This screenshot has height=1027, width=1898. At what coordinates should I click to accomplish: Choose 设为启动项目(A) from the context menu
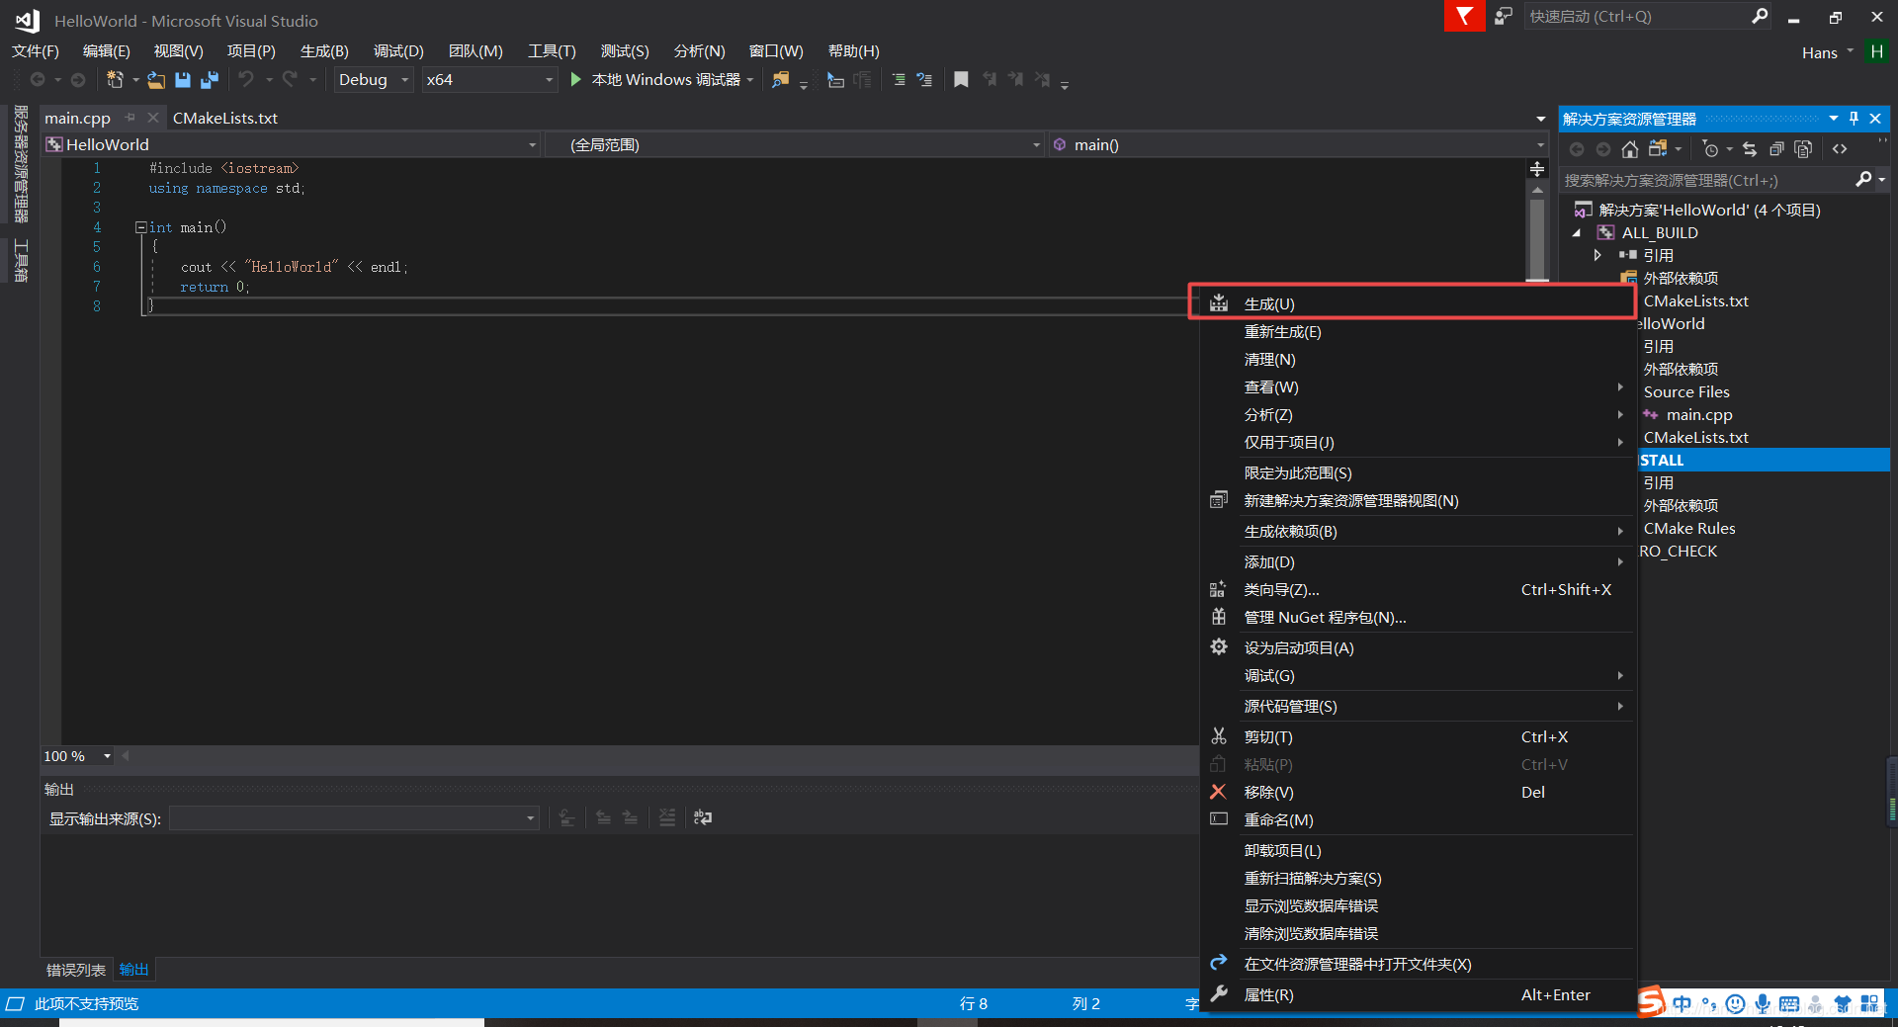pyautogui.click(x=1300, y=647)
